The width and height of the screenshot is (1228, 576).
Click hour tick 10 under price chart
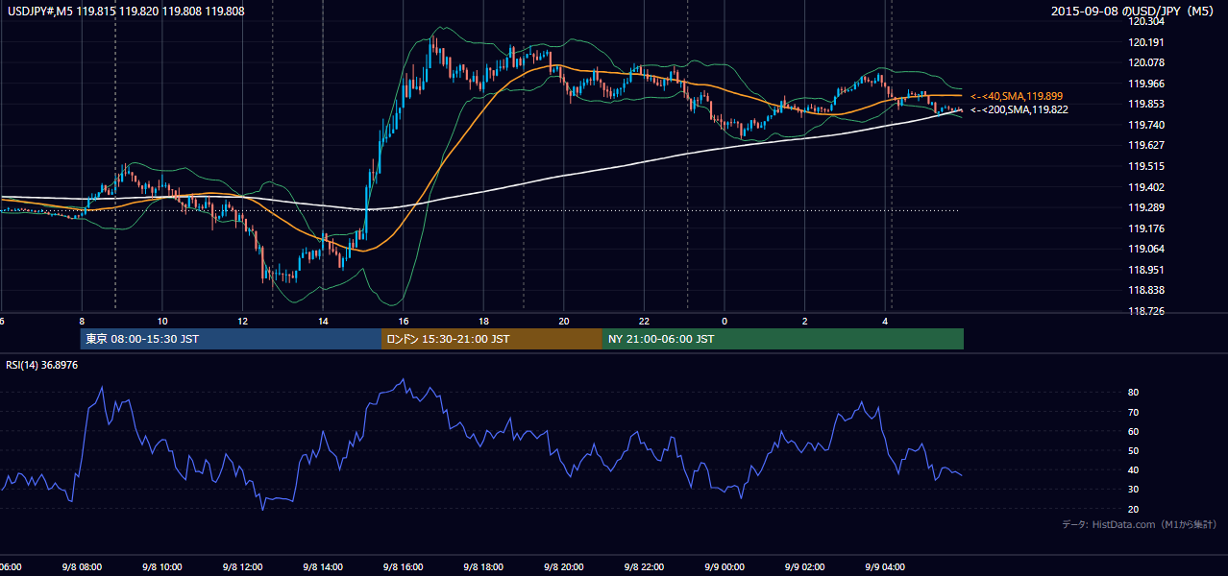coord(162,321)
